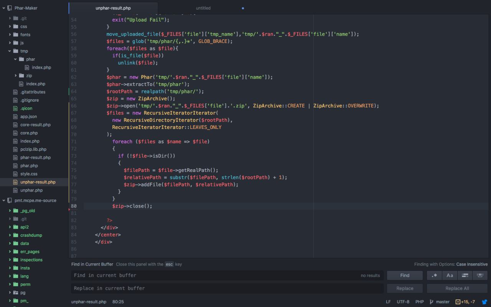Change the LF line ending selector
Viewport: 491px width, 307px height.
tap(388, 302)
